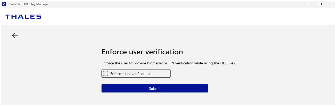The width and height of the screenshot is (336, 106).
Task: Click the white header banner beside Thales logo
Action: pos(187,17)
